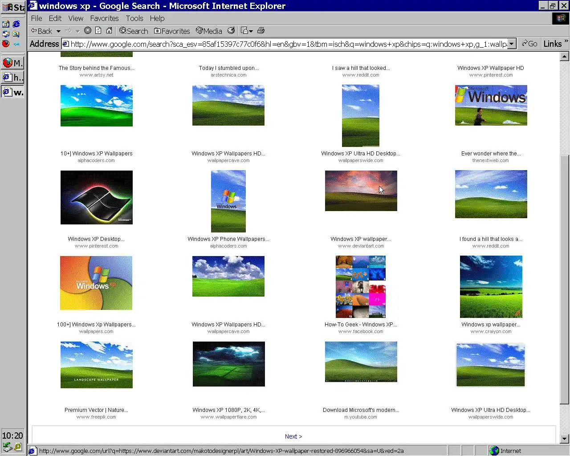The image size is (570, 456).
Task: Open 'Windows XP Wallpaper HD' link
Action: tap(491, 68)
